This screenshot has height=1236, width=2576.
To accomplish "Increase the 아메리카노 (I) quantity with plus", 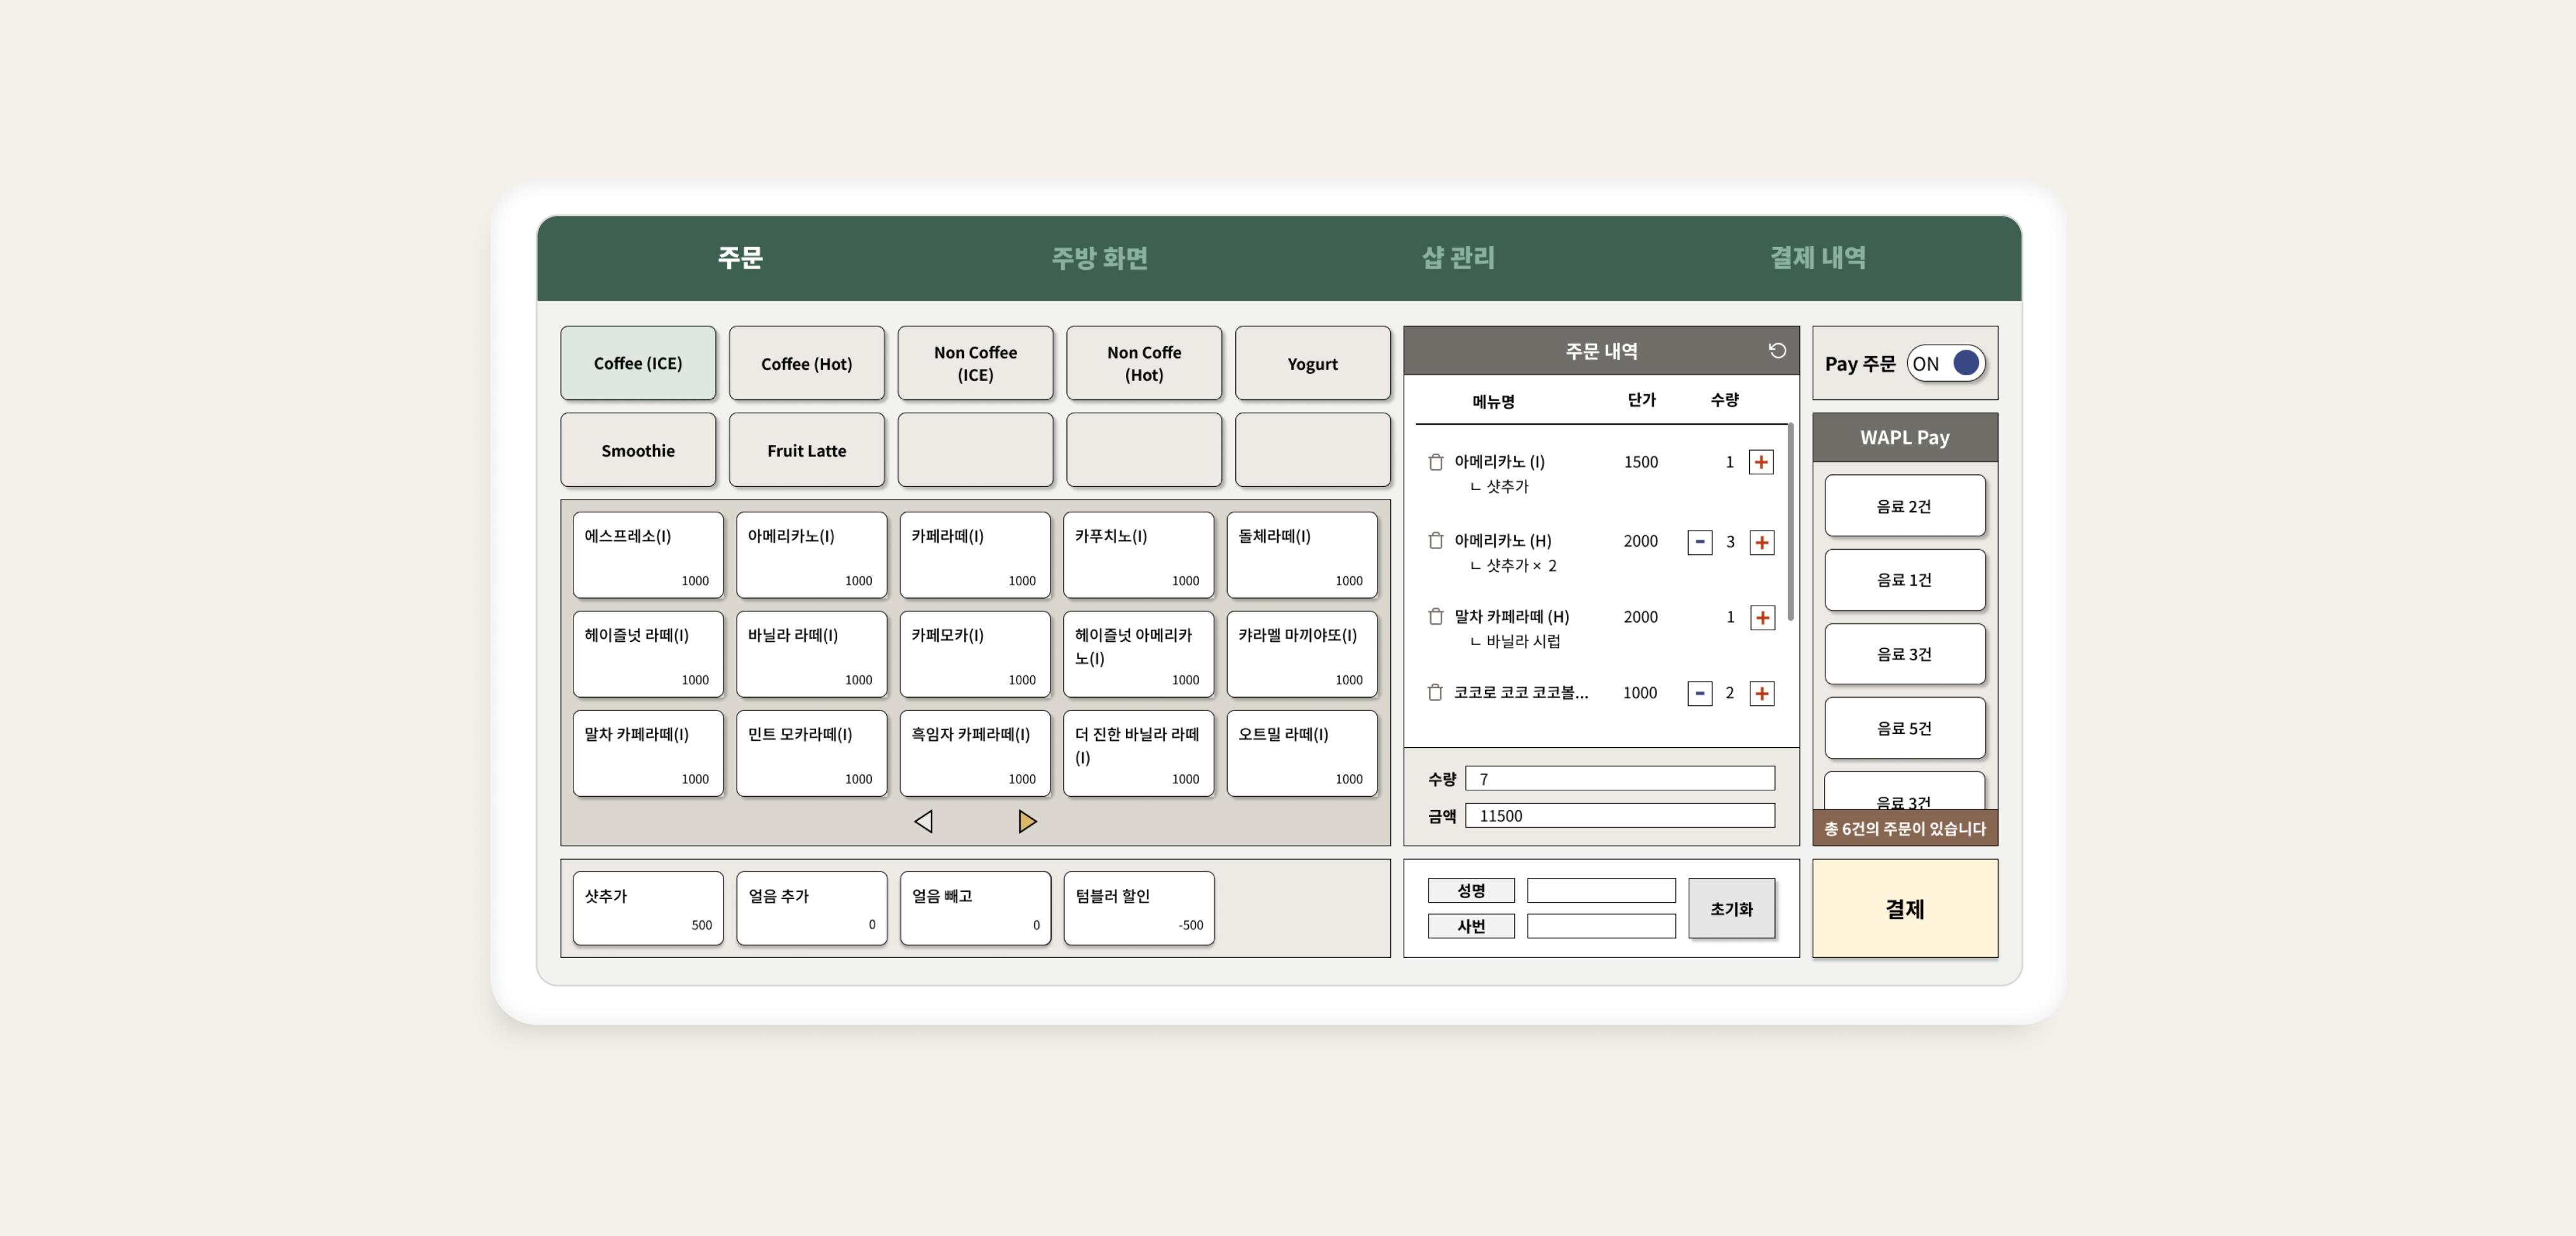I will point(1761,462).
